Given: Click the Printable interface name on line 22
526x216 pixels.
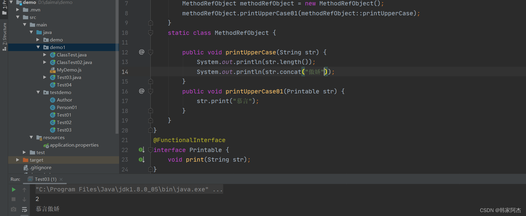Looking at the screenshot, I should pos(206,150).
